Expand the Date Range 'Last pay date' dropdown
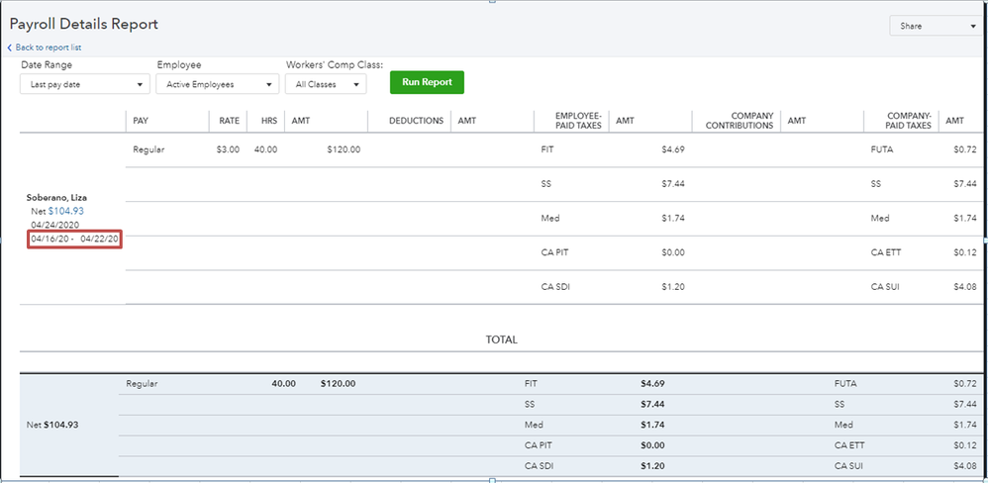Screen dimensions: 988x483 pyautogui.click(x=84, y=85)
